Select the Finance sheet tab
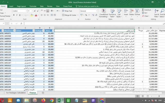 point(33,93)
